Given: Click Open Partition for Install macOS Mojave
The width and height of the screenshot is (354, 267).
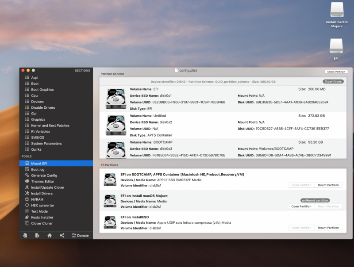Looking at the screenshot, I should 301,206.
